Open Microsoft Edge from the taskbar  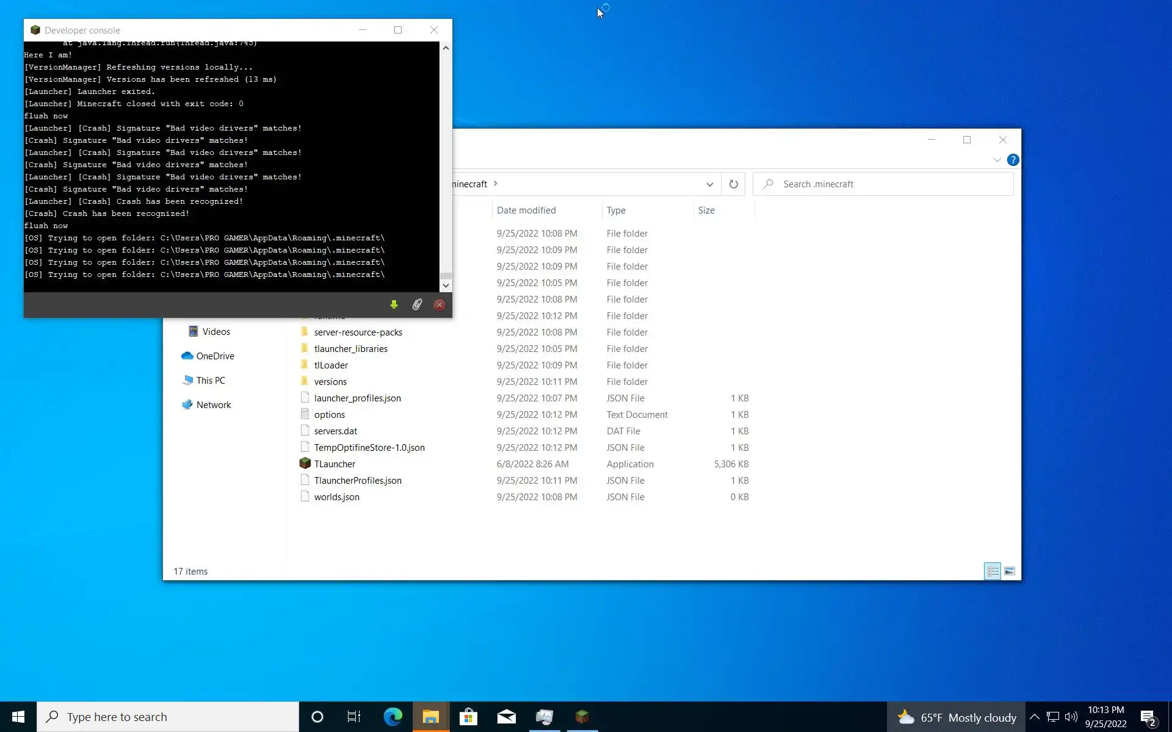coord(392,717)
